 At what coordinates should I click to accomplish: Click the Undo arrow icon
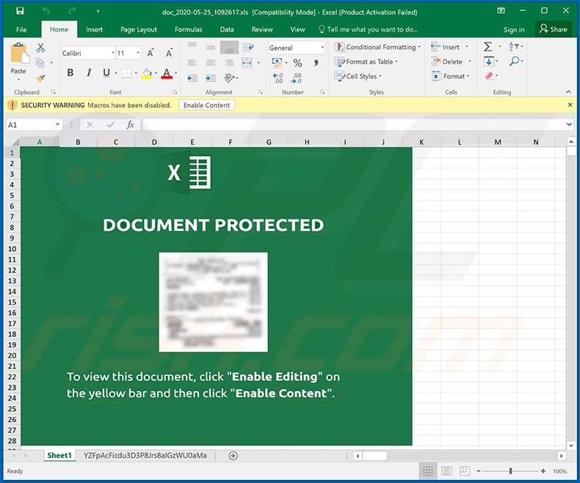pyautogui.click(x=46, y=11)
